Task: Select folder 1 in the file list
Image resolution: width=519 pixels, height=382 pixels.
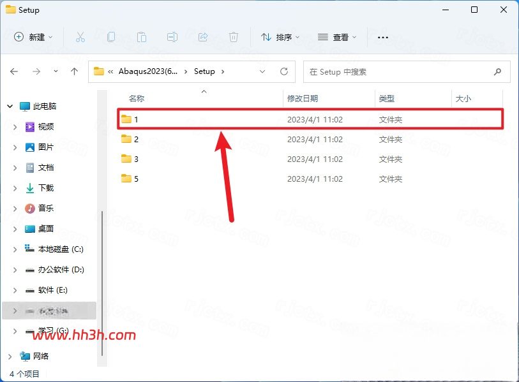Action: [x=310, y=119]
